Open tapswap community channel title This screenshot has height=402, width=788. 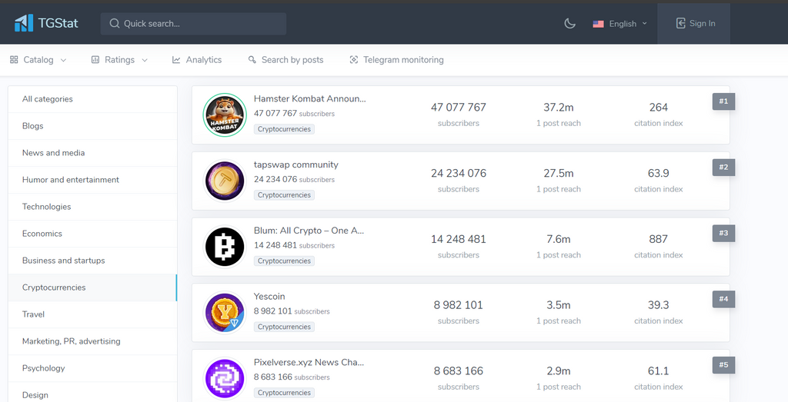296,164
